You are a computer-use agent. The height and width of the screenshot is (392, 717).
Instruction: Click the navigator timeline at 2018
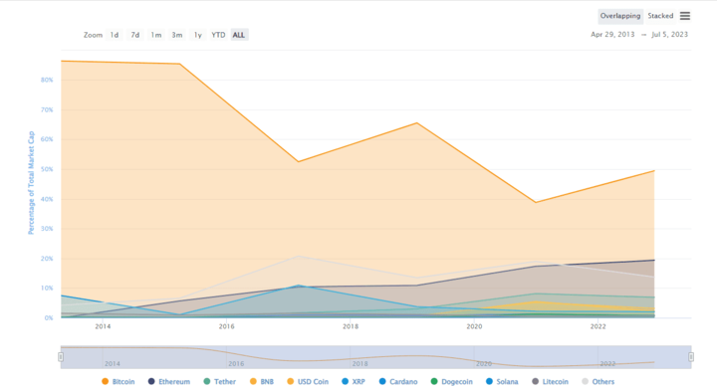click(x=359, y=364)
